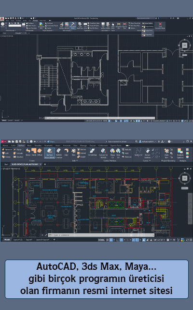Click Close Parametric Mode red X in upper window
This screenshot has height=310, width=193.
click(x=160, y=26)
